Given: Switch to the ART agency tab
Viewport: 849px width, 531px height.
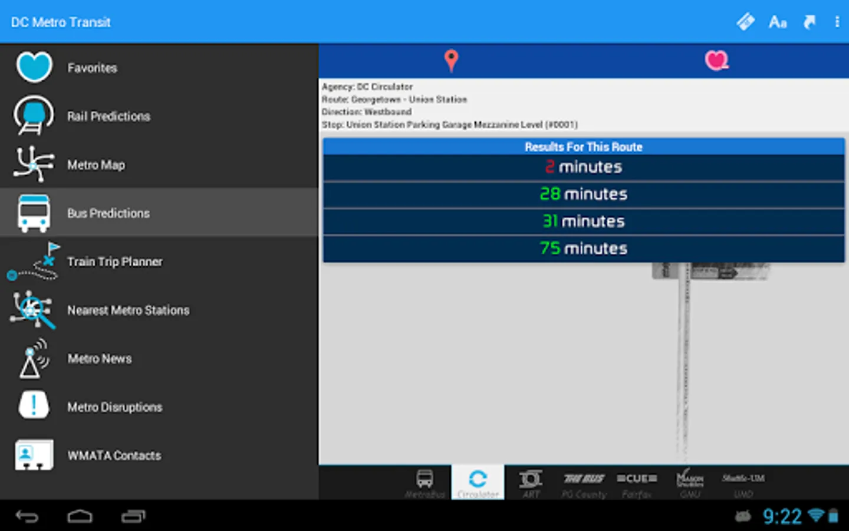Looking at the screenshot, I should tap(531, 483).
